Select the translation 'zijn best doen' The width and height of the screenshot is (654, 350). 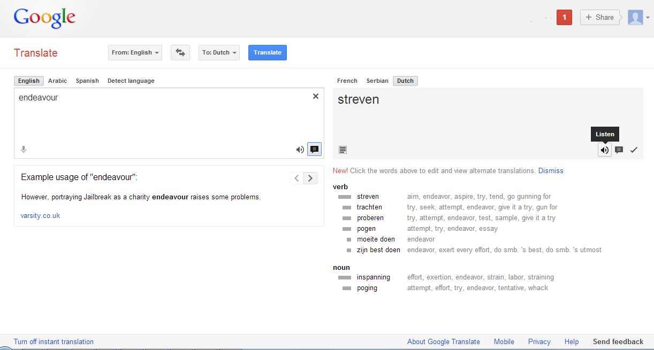378,250
